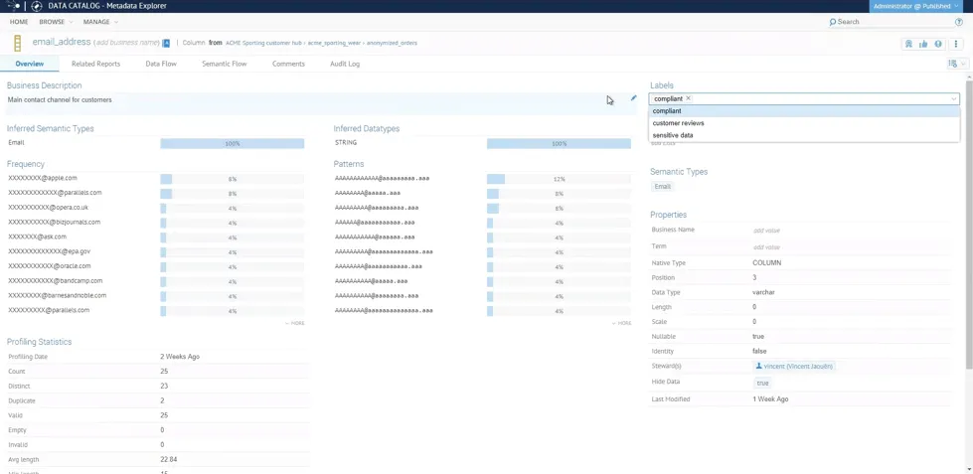Open steward vincent (Vincent Jaouin) link
The image size is (973, 474).
(x=799, y=366)
